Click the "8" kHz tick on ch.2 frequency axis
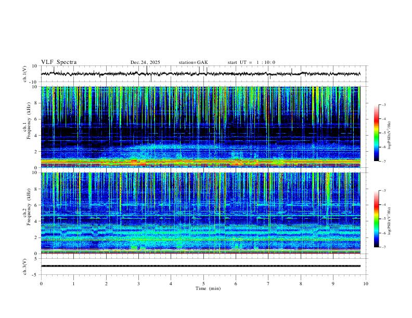The height and width of the screenshot is (318, 412). tap(36, 189)
